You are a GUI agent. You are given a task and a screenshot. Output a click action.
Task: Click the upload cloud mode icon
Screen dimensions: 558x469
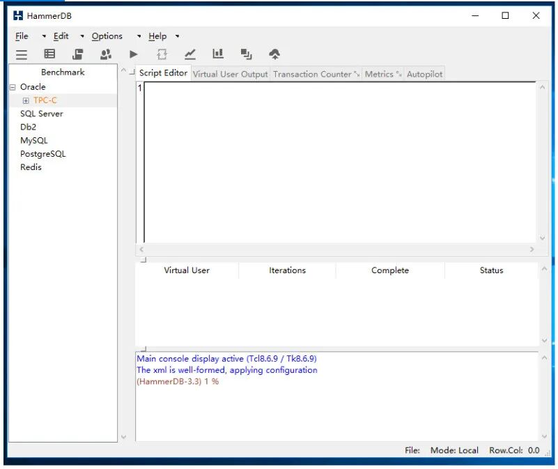(274, 54)
